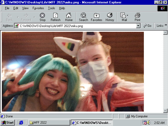This screenshot has width=168, height=126.
Task: Open the Back history dropdown arrow
Action: [18, 17]
